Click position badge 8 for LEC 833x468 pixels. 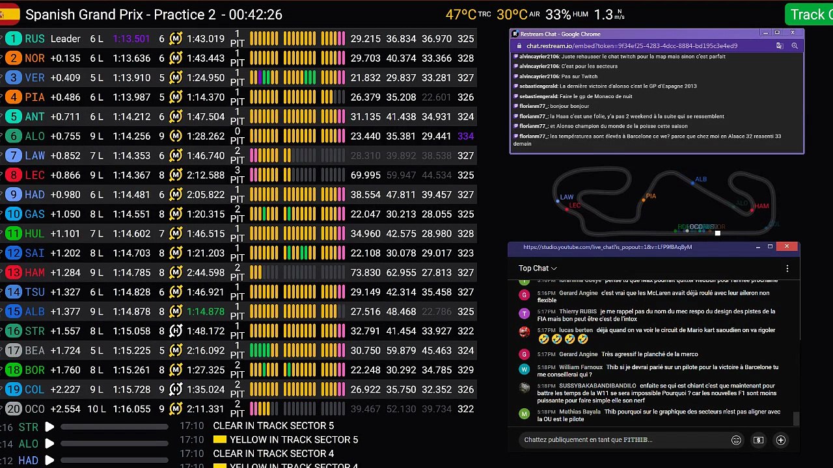coord(14,175)
